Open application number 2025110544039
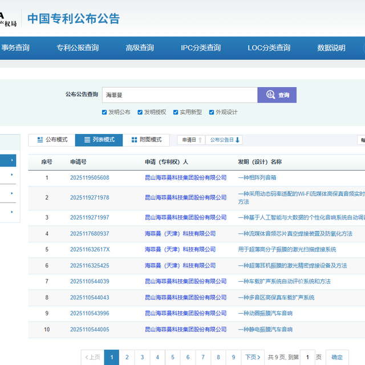The width and height of the screenshot is (365, 365). (90, 281)
